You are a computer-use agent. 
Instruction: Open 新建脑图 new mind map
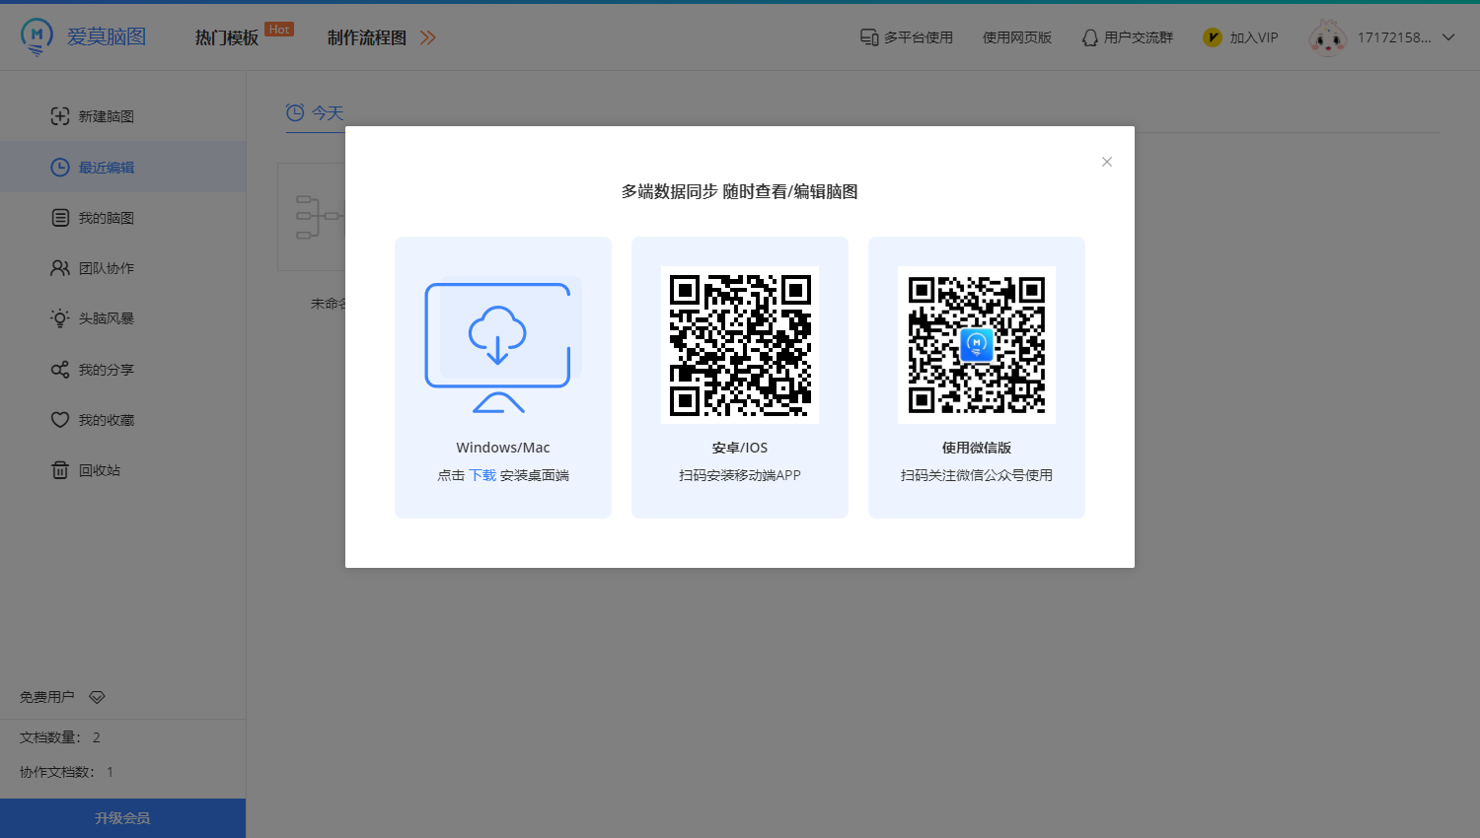coord(122,116)
